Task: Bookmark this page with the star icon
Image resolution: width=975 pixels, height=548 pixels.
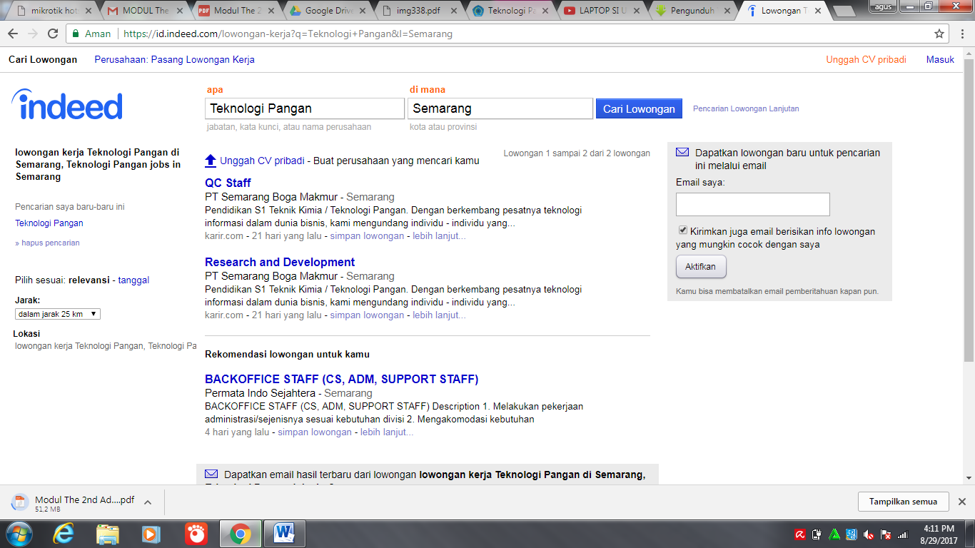Action: pos(939,34)
